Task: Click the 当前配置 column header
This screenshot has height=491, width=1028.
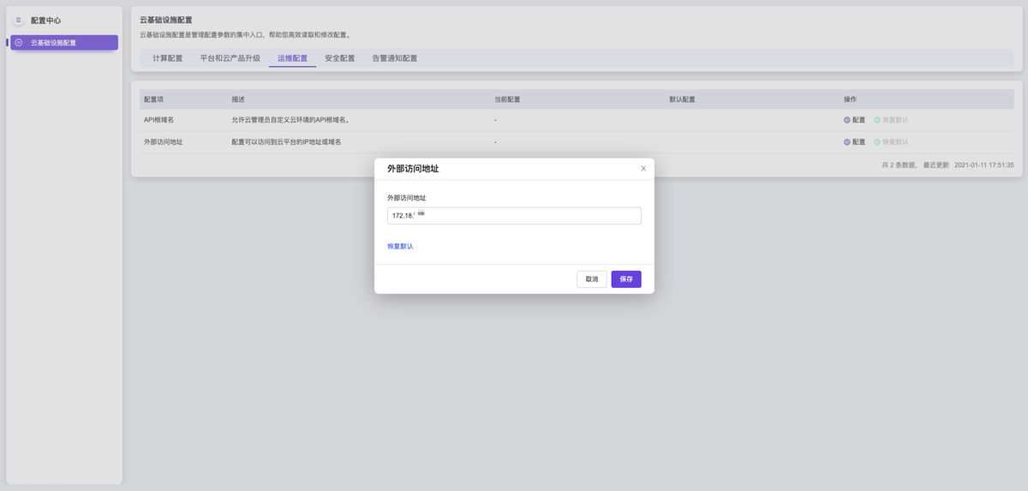Action: click(x=507, y=99)
